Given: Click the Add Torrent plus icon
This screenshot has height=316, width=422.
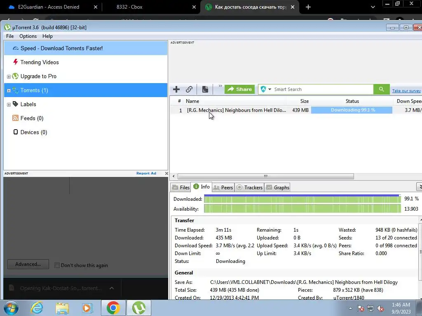Looking at the screenshot, I should [176, 89].
